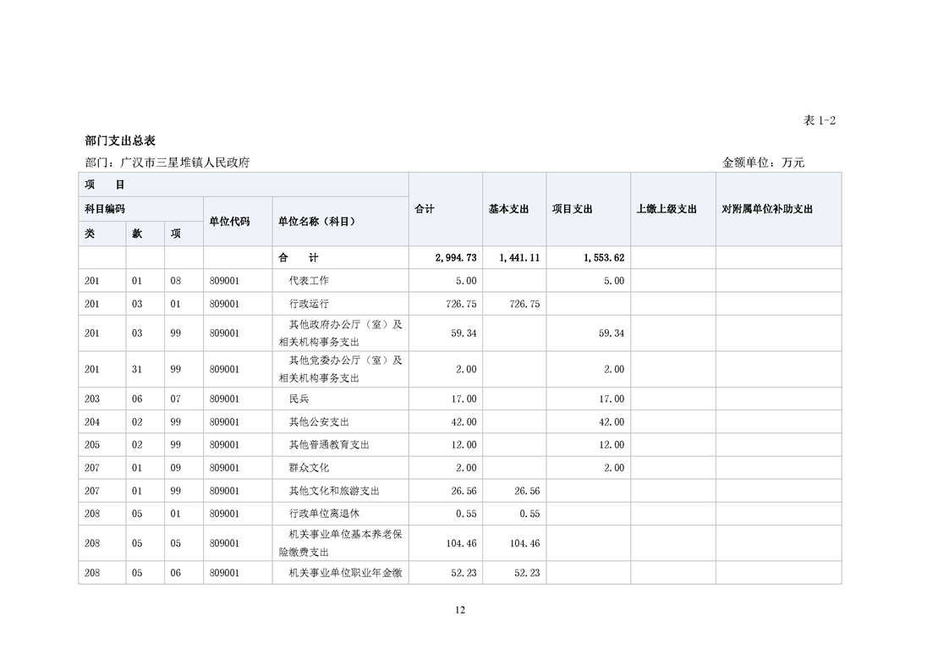The image size is (949, 671).
Task: Click 款 code 31 in 其他党委办公厅 row
Action: 137,370
